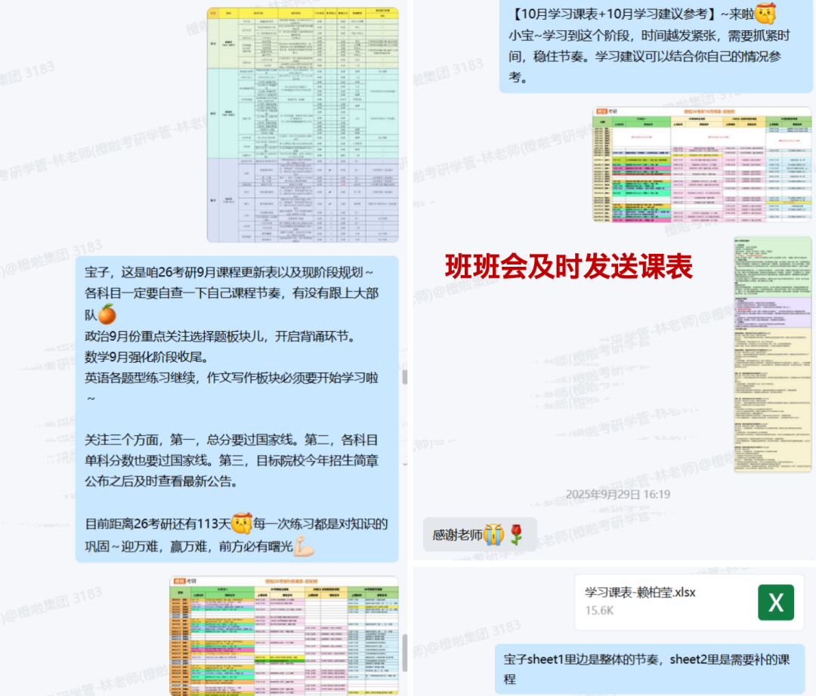The width and height of the screenshot is (816, 696).
Task: Open file 学习课表-赖柏莹.xlsx
Action: tap(689, 602)
